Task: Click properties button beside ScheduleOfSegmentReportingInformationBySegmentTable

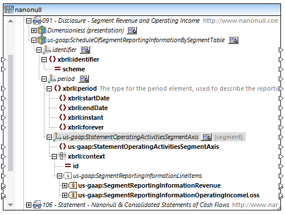Action: pos(233,40)
